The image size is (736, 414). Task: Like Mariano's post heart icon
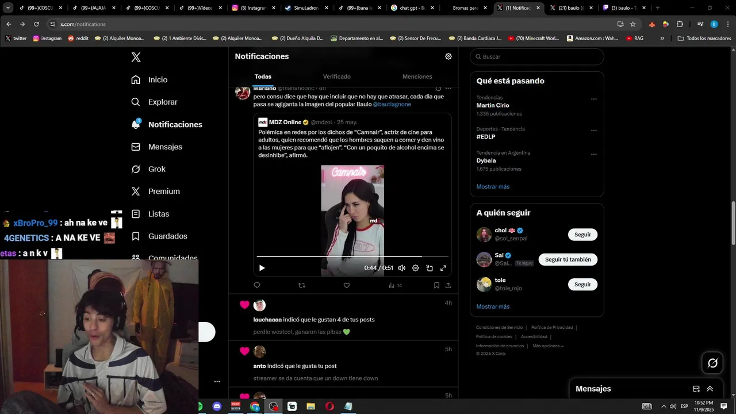click(x=346, y=285)
